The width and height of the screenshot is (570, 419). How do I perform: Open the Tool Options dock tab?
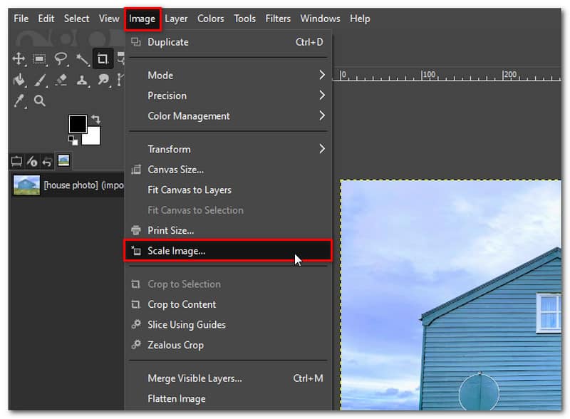click(x=16, y=161)
